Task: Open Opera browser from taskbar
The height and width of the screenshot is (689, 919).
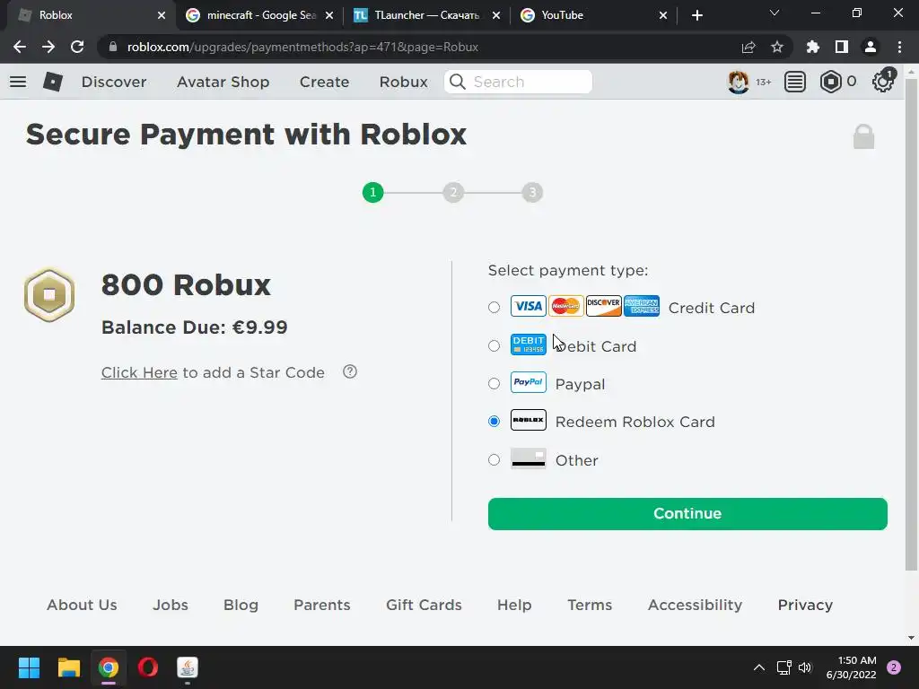Action: point(148,667)
